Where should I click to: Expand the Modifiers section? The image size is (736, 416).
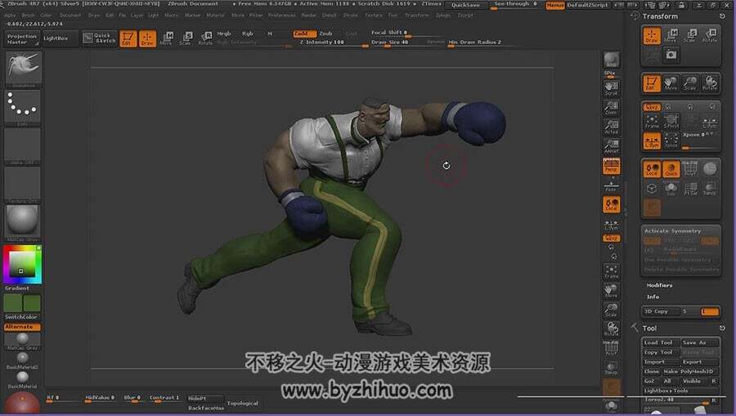click(659, 285)
